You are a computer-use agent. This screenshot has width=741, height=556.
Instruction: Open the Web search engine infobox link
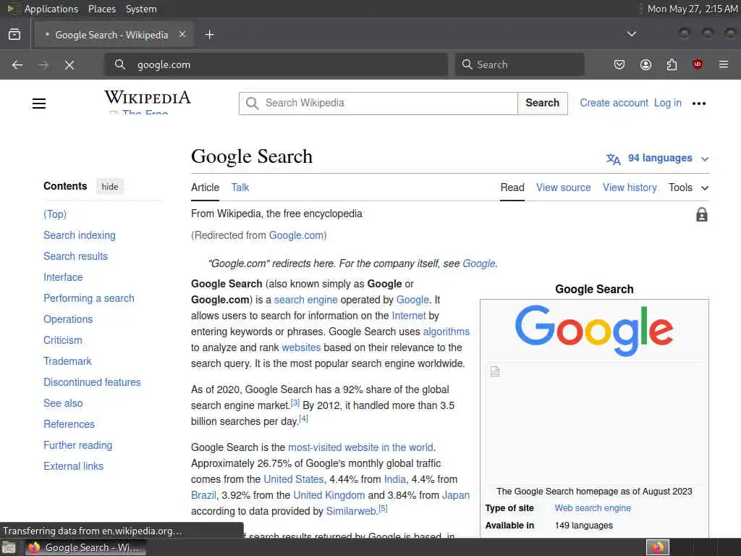593,508
